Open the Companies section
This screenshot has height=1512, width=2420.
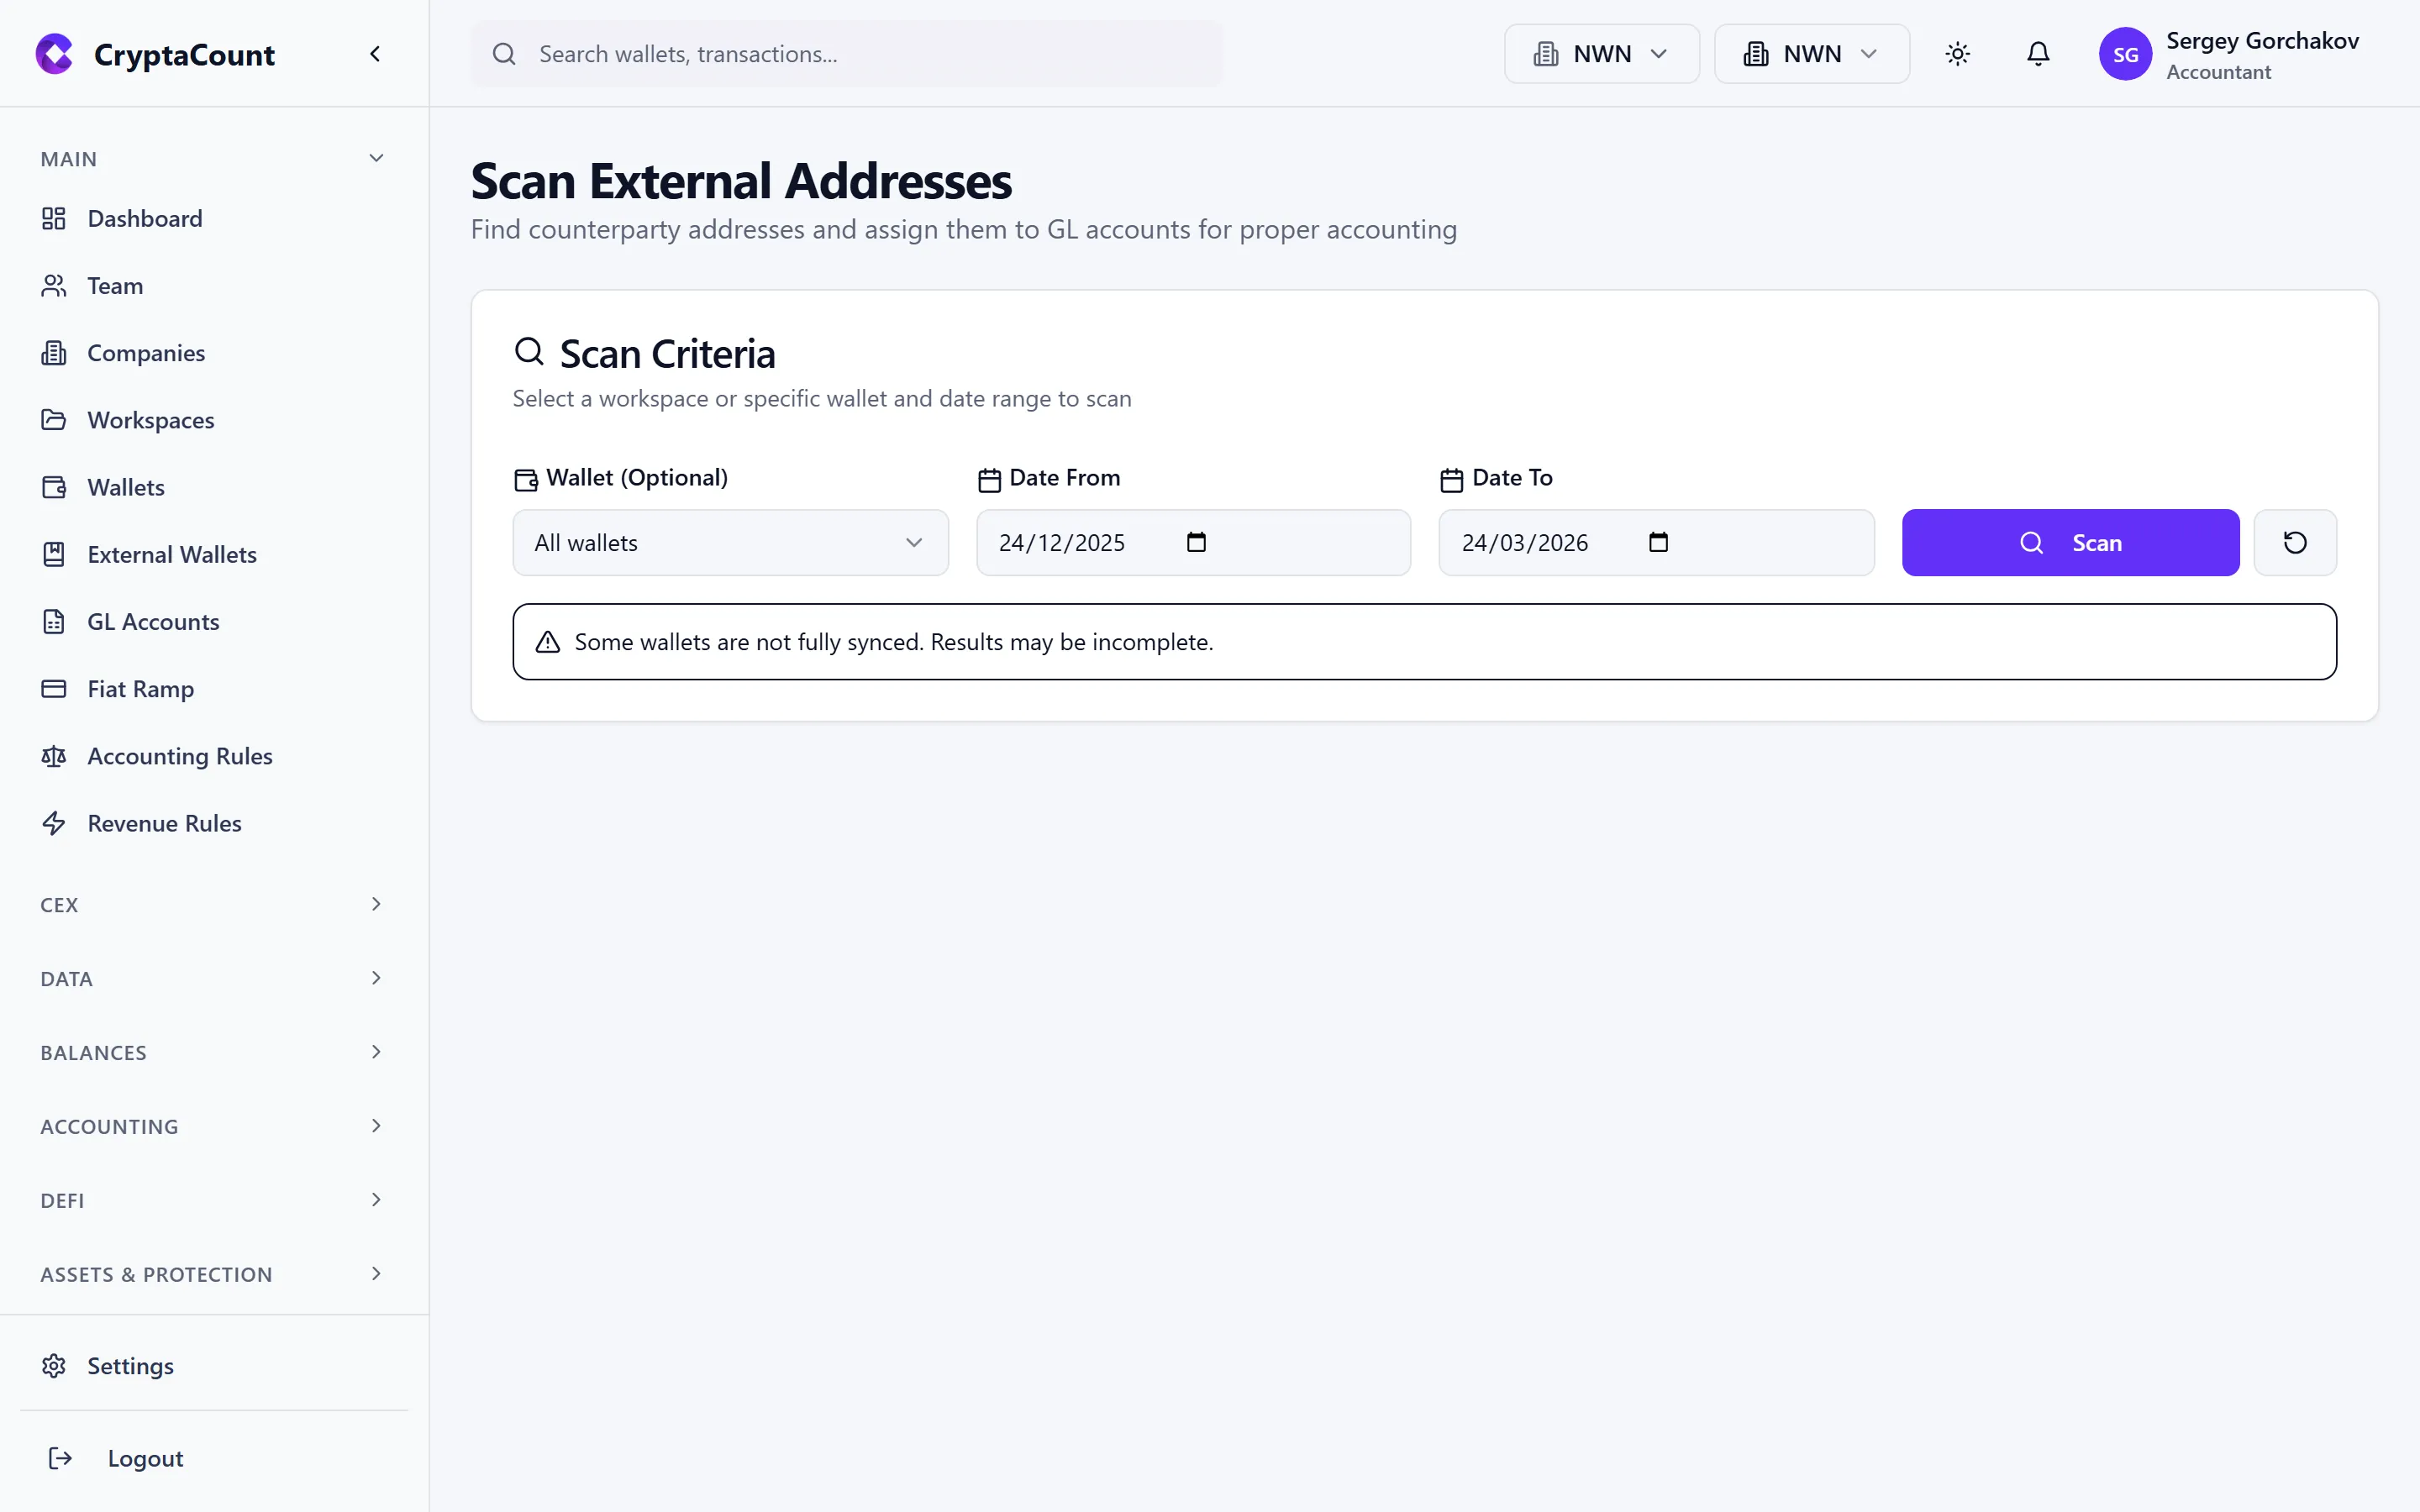coord(146,352)
